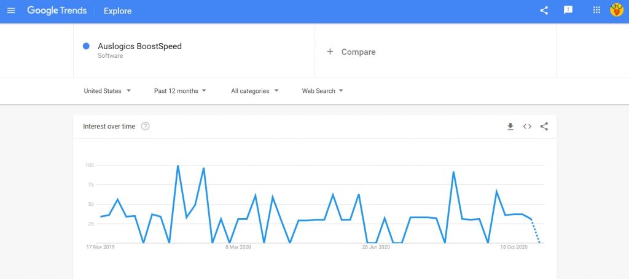
Task: Click the 18 Oct 2020 axis label
Action: tap(514, 247)
